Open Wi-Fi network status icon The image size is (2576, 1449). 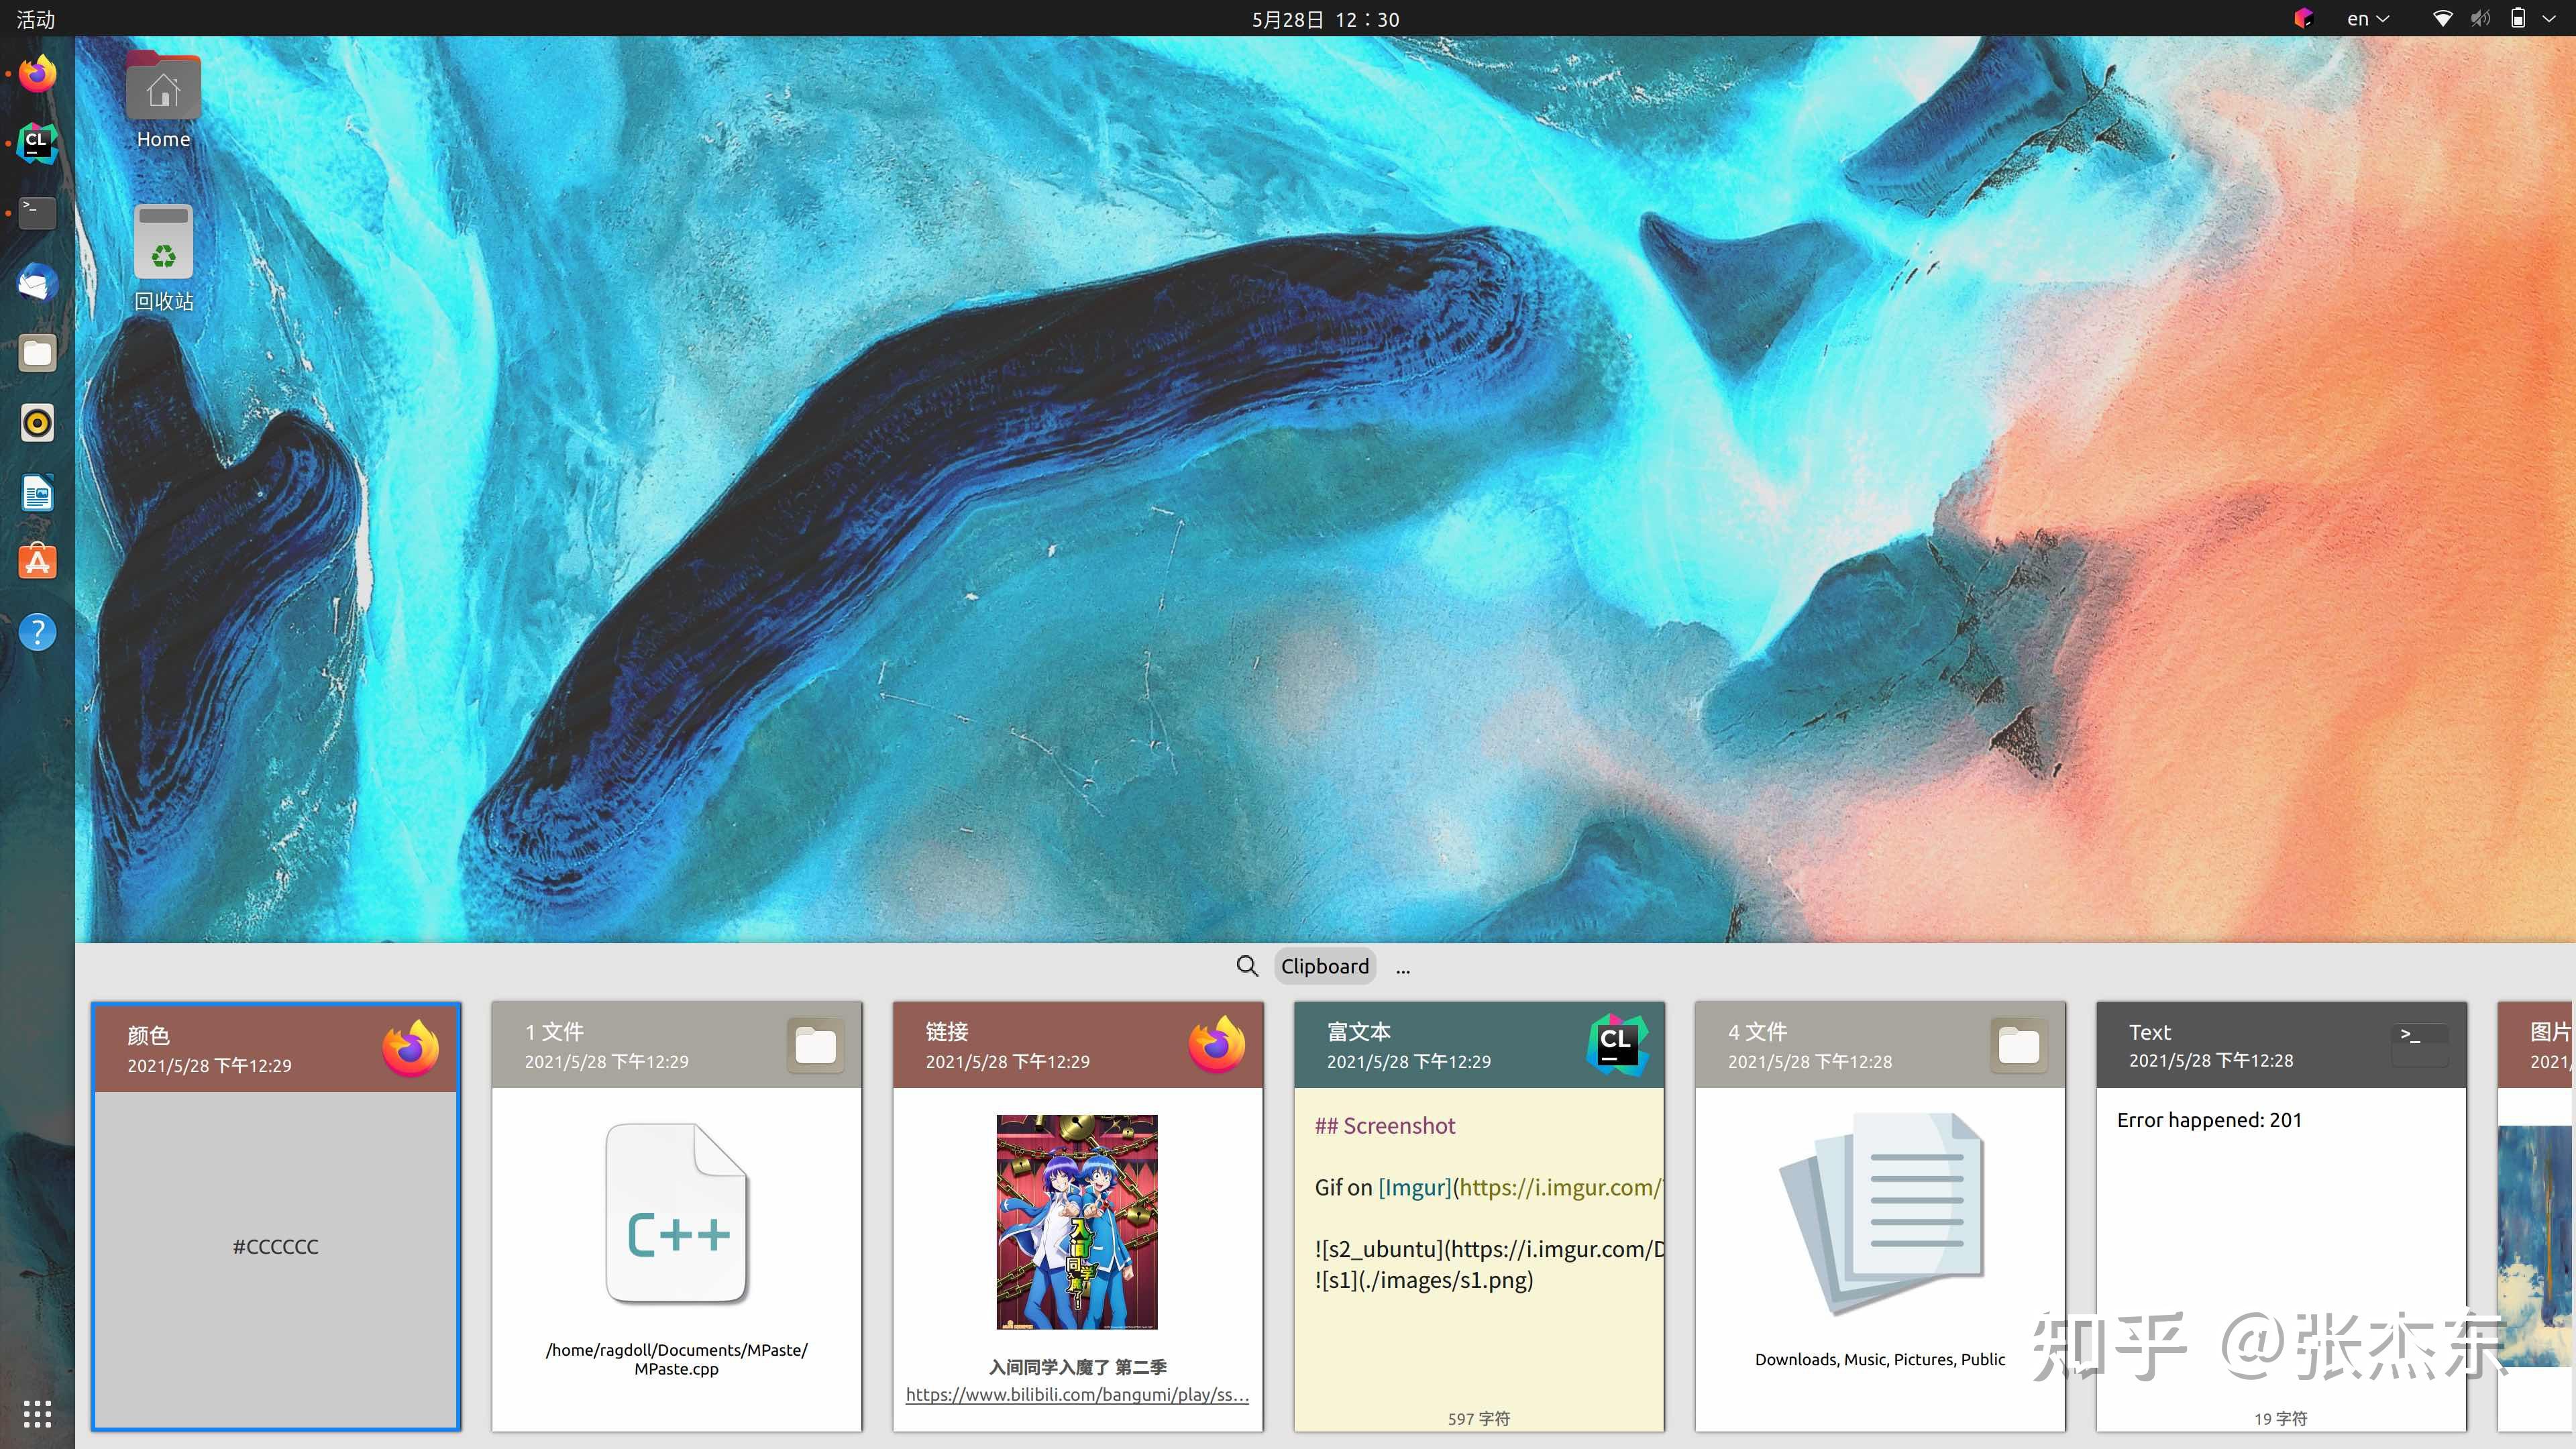(x=2442, y=18)
